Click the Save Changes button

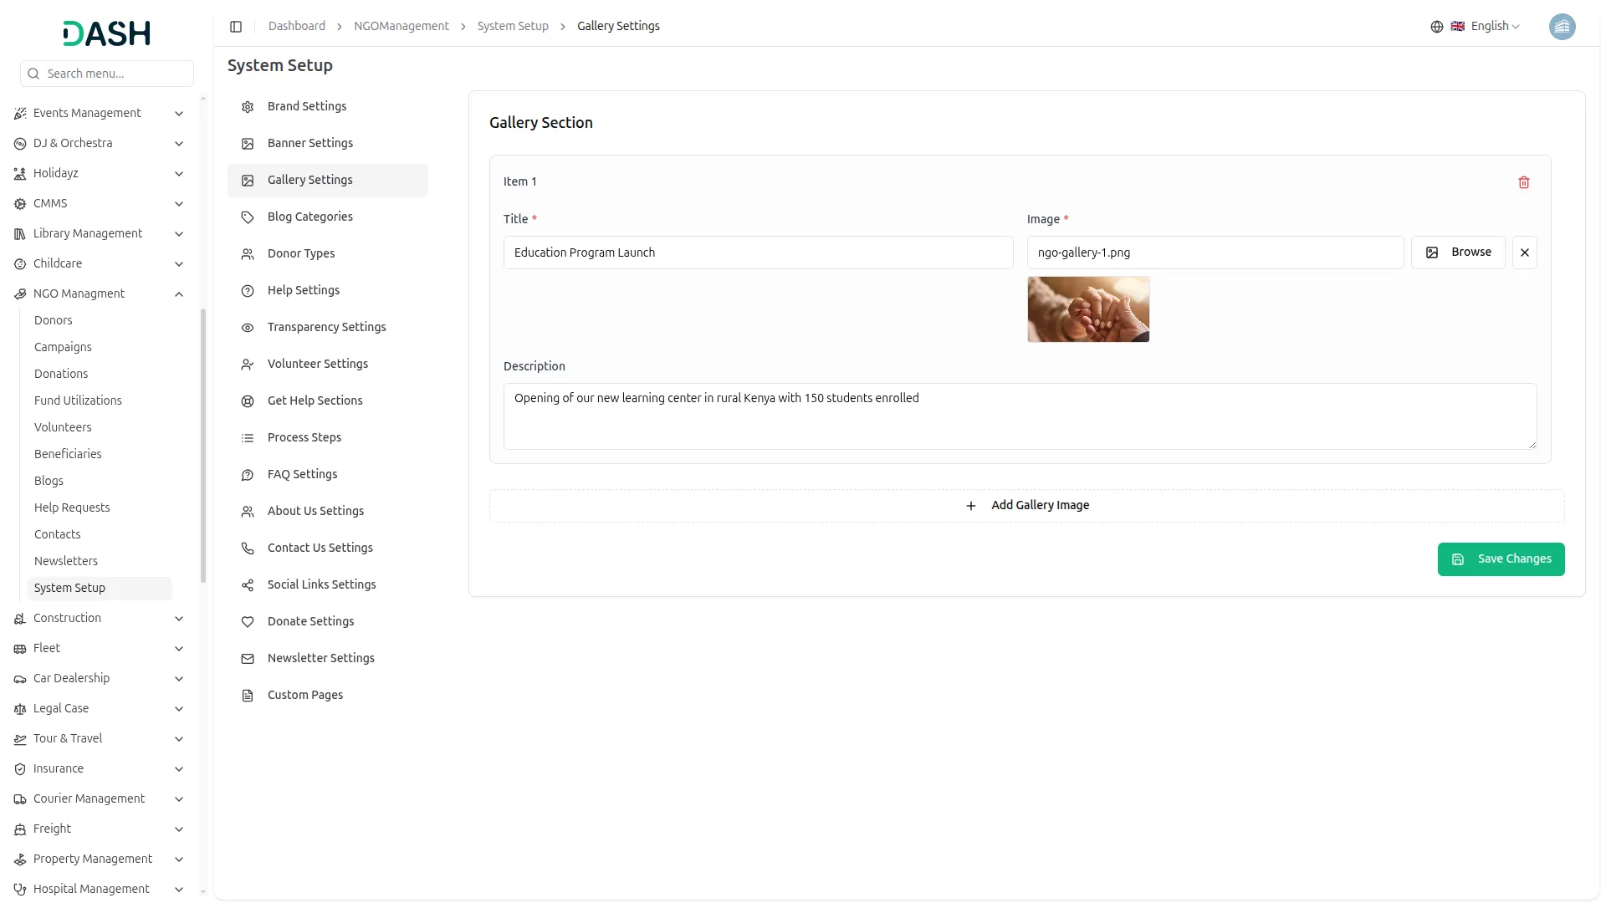click(x=1500, y=559)
